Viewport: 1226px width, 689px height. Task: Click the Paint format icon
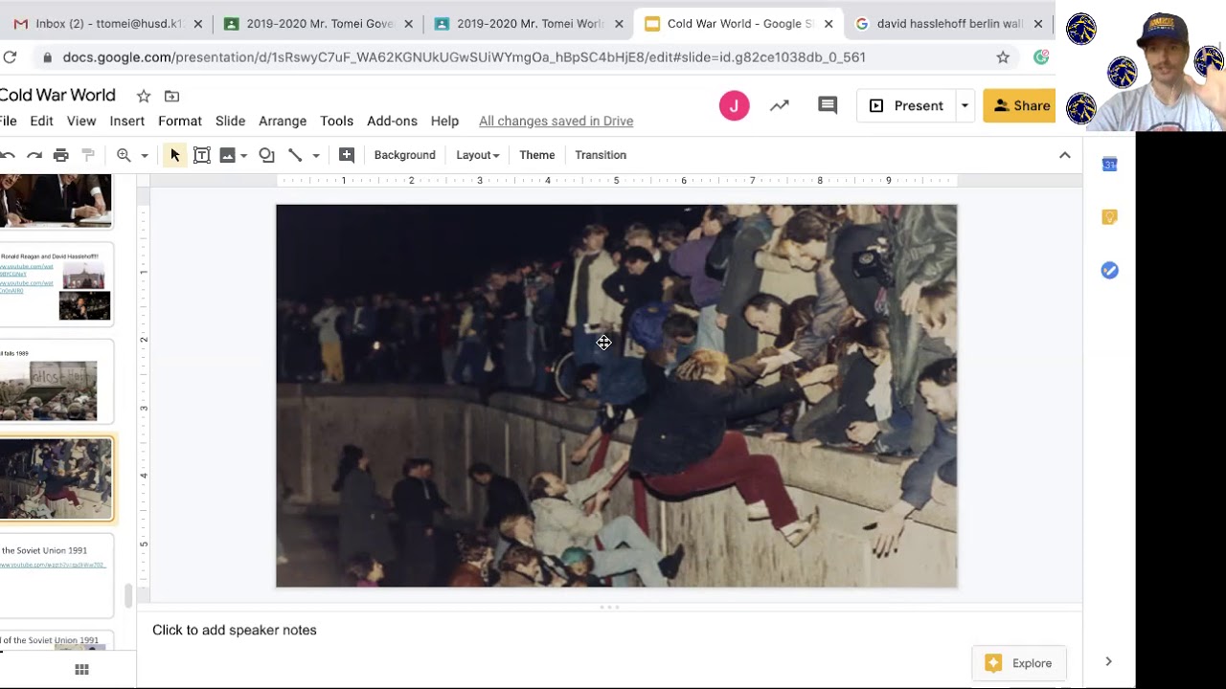tap(88, 155)
